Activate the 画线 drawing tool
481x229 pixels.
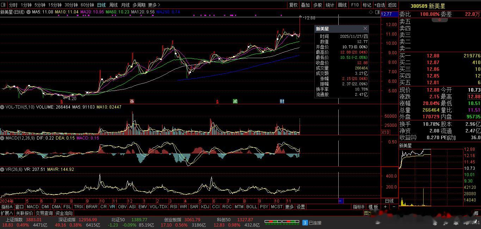click(x=342, y=5)
